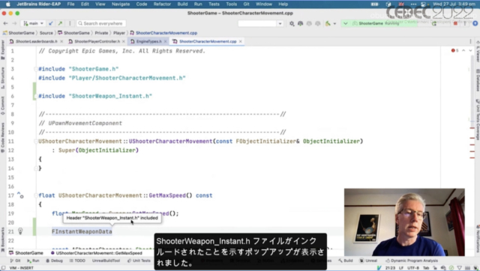Open the Structure tool window
This screenshot has height=271, width=480.
coord(3,78)
